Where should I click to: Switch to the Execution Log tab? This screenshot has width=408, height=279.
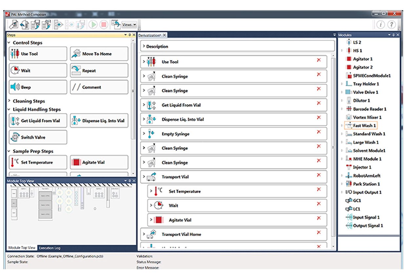click(50, 248)
